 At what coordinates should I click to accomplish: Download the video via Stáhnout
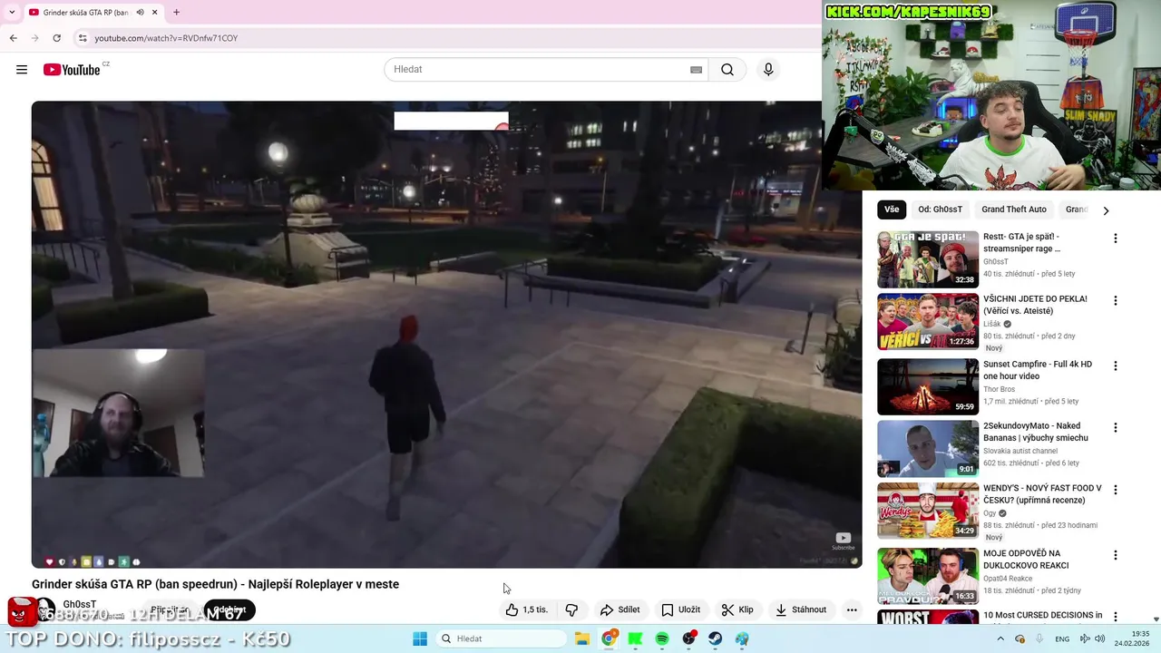[x=800, y=610]
